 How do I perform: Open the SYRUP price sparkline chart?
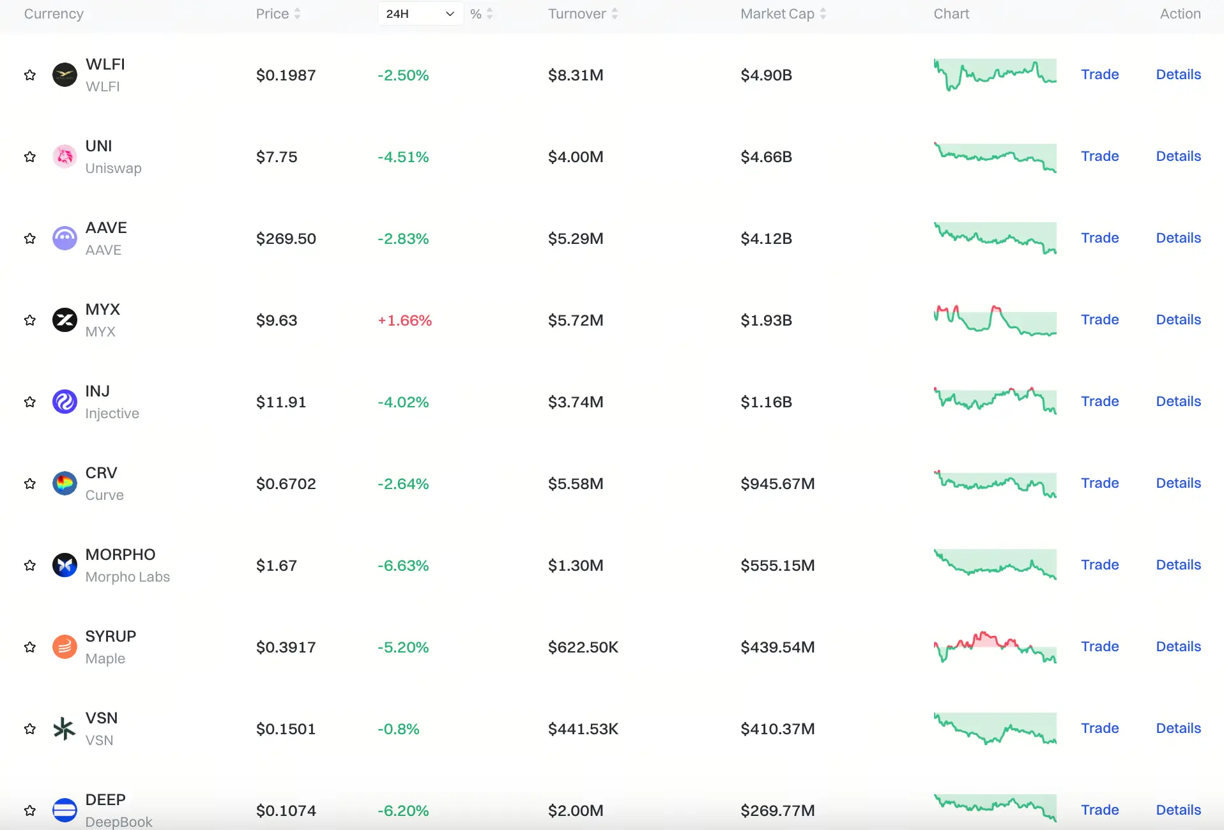click(x=995, y=647)
